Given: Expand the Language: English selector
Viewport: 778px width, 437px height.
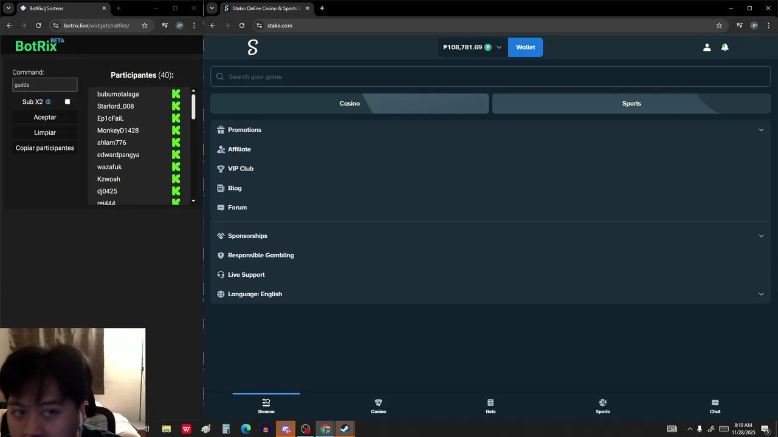Looking at the screenshot, I should pos(491,294).
